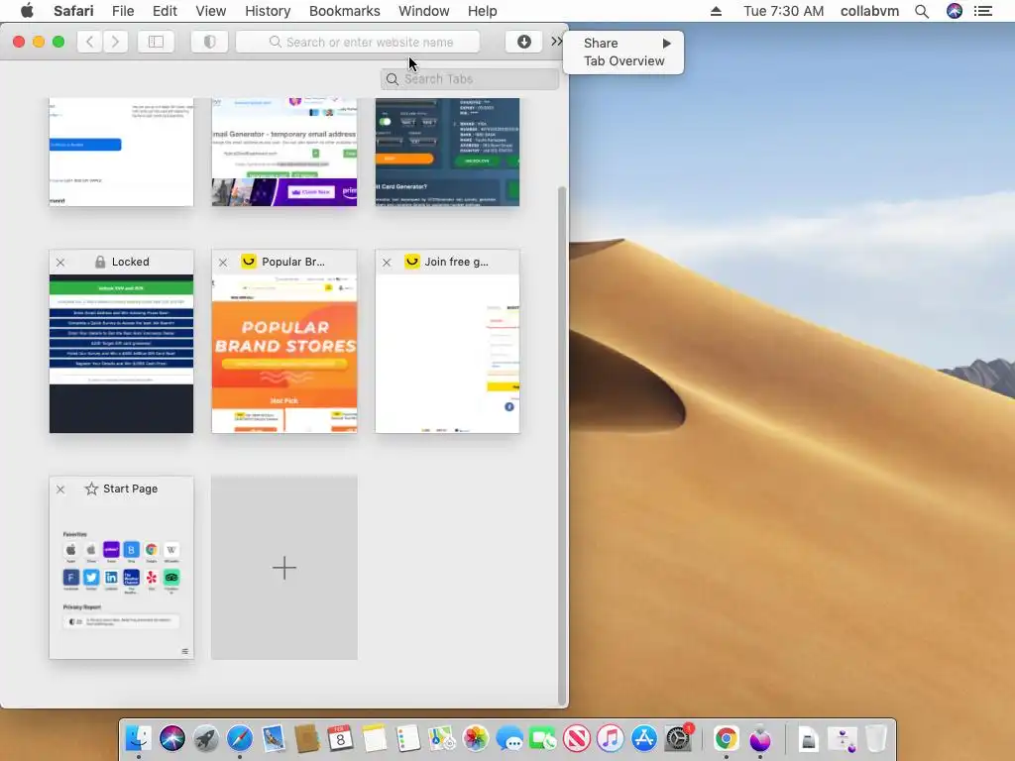Screen dimensions: 1015x761
Task: Open Messages in the dock
Action: (509, 738)
